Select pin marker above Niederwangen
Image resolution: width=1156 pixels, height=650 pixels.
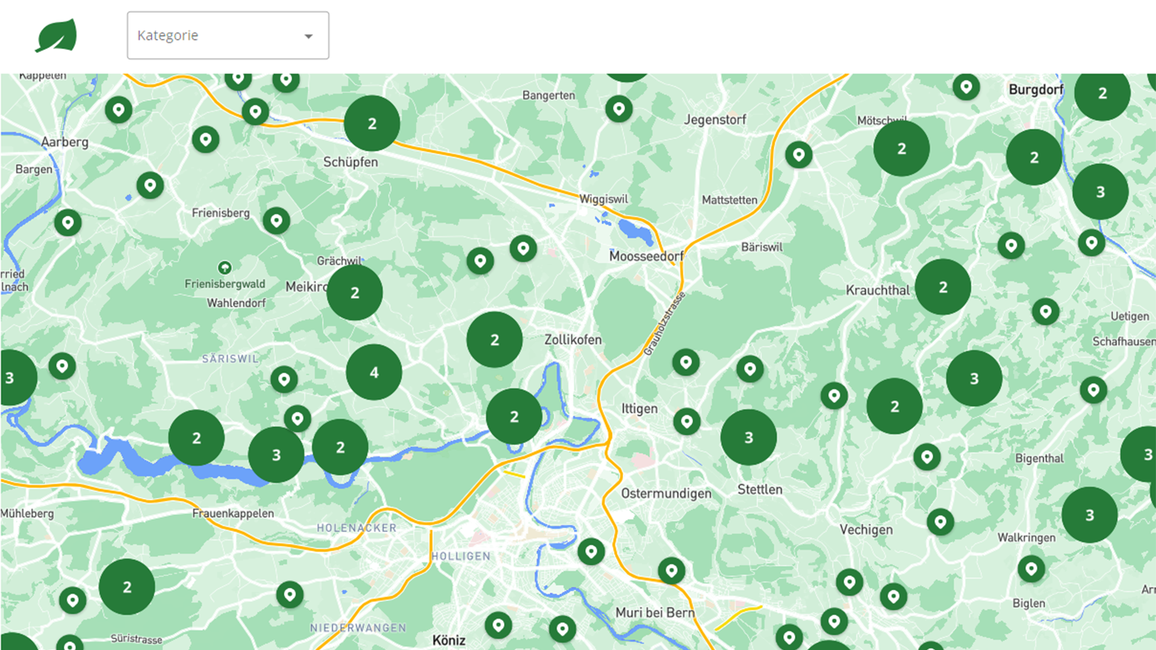click(290, 595)
